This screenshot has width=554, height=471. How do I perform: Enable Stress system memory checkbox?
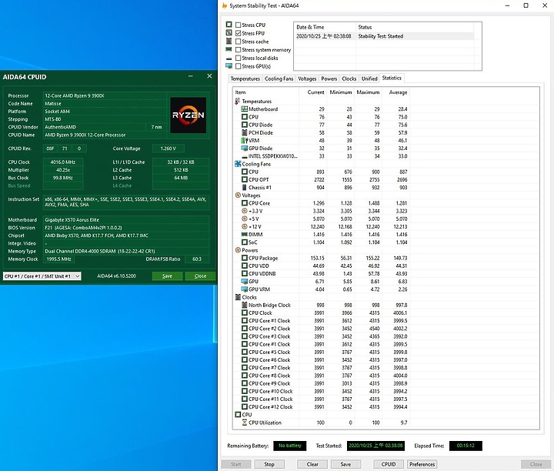(238, 50)
